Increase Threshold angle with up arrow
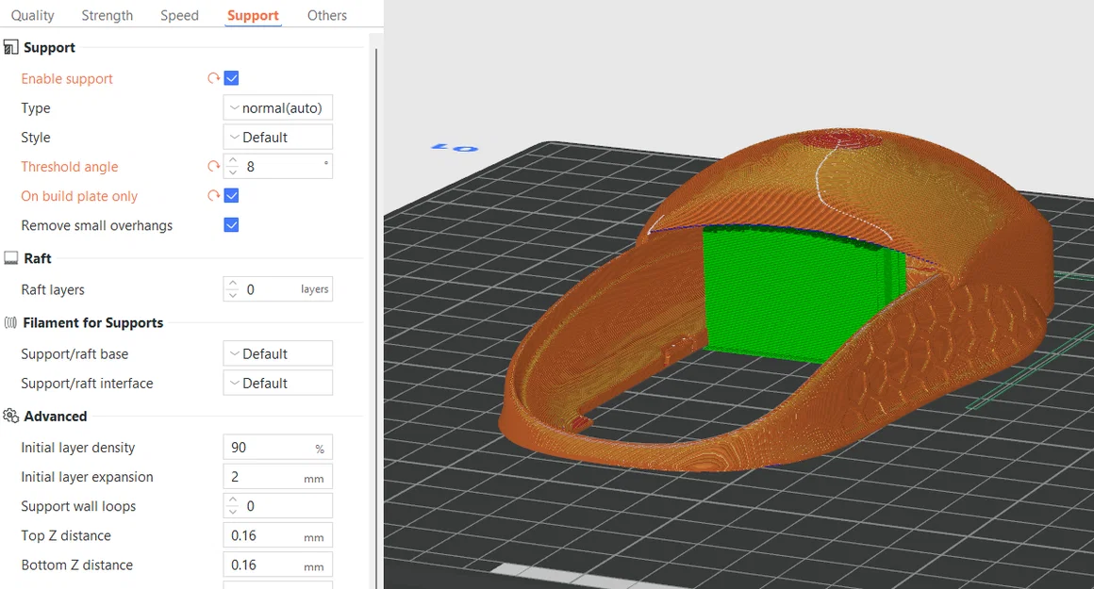Screen dimensions: 1094x589 click(233, 161)
